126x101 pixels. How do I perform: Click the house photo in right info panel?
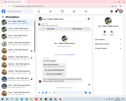108,21
